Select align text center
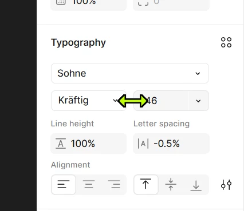The width and height of the screenshot is (244, 211). point(89,185)
